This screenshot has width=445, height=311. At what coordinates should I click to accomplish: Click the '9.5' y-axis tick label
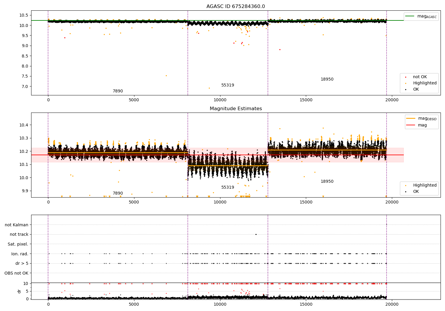pos(25,36)
